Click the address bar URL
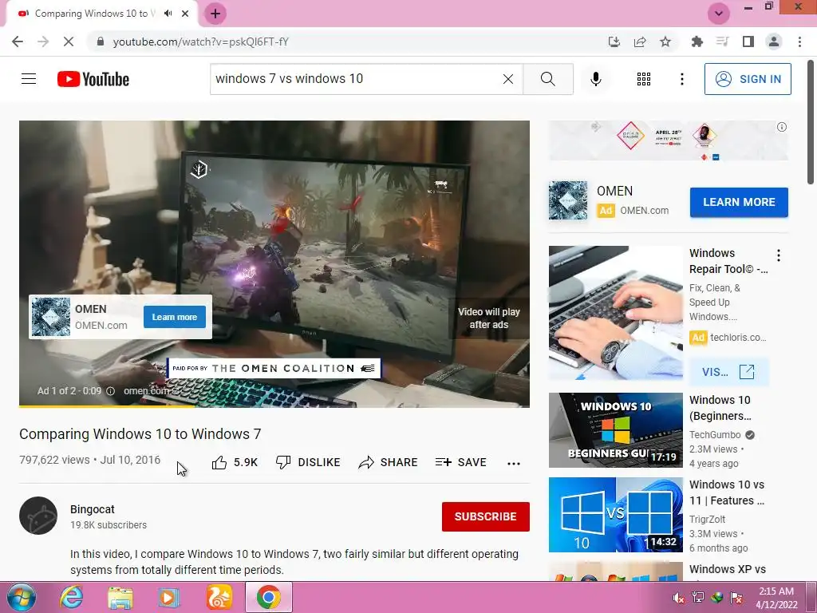The width and height of the screenshot is (817, 613). [x=200, y=42]
